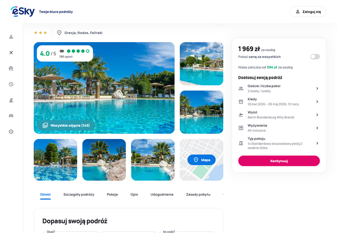Open the percent deals sidebar icon
337x233 pixels.
click(11, 131)
